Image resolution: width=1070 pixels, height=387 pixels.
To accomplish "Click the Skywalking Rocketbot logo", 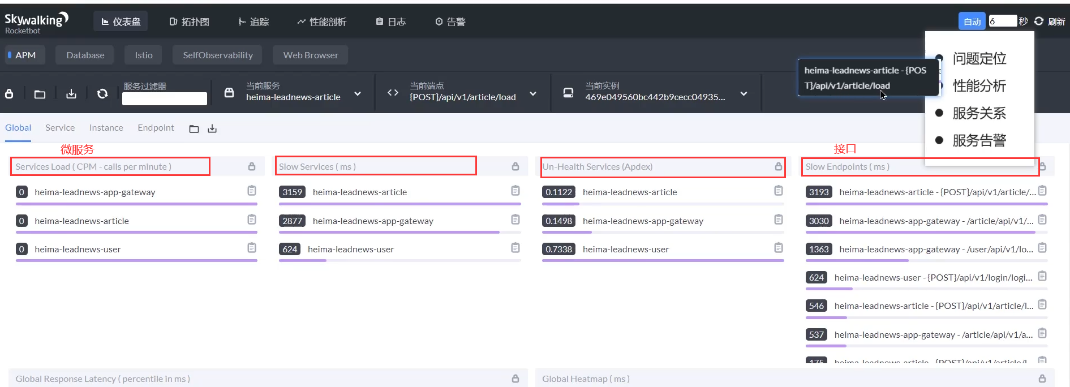I will [x=36, y=23].
